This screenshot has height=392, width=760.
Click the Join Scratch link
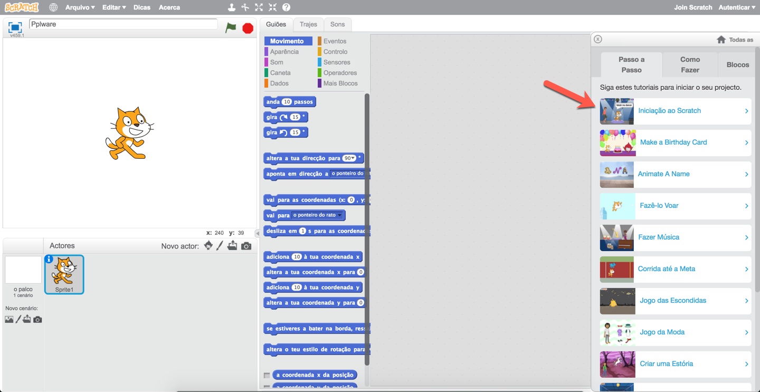tap(693, 7)
